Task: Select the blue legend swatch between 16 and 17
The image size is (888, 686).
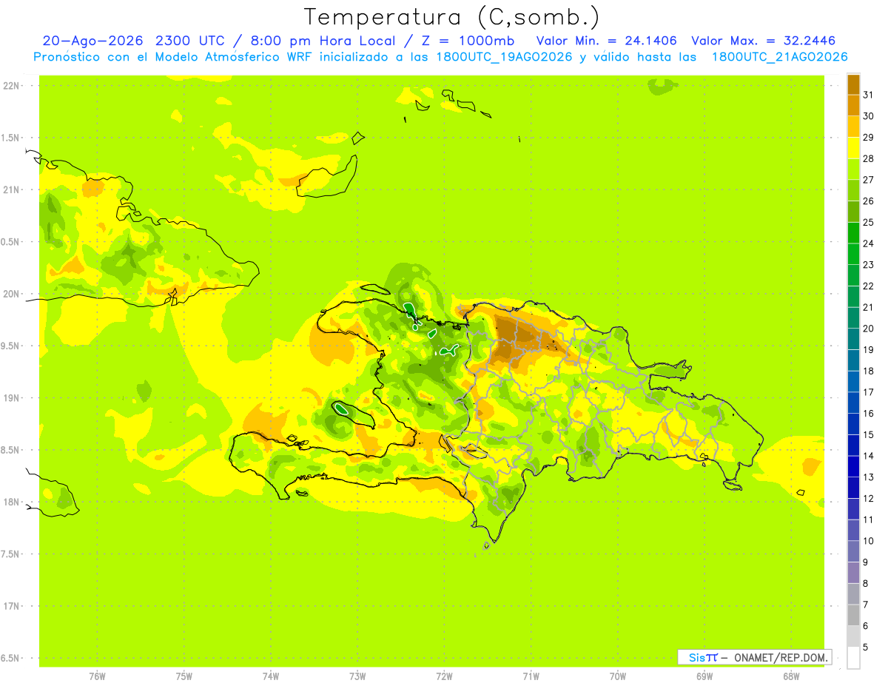Action: (x=853, y=403)
